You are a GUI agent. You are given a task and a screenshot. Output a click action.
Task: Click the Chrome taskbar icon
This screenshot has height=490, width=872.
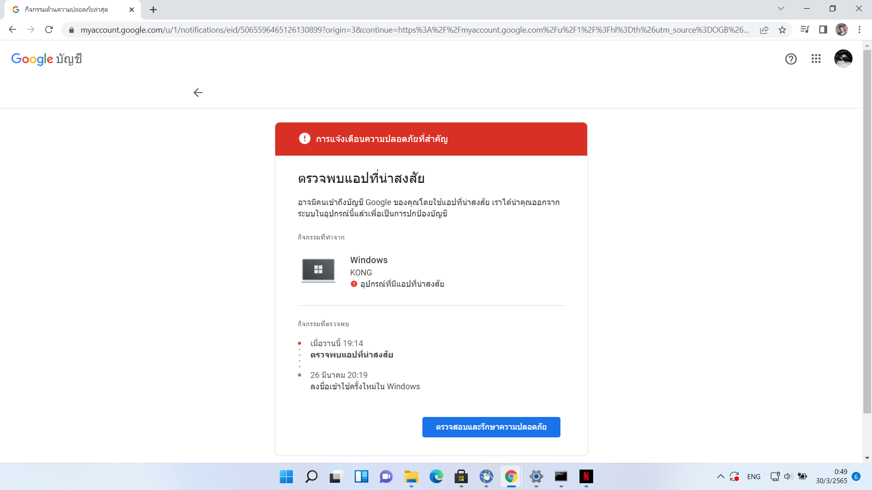[511, 477]
